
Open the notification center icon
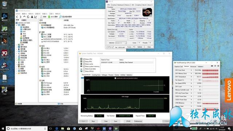(229, 128)
